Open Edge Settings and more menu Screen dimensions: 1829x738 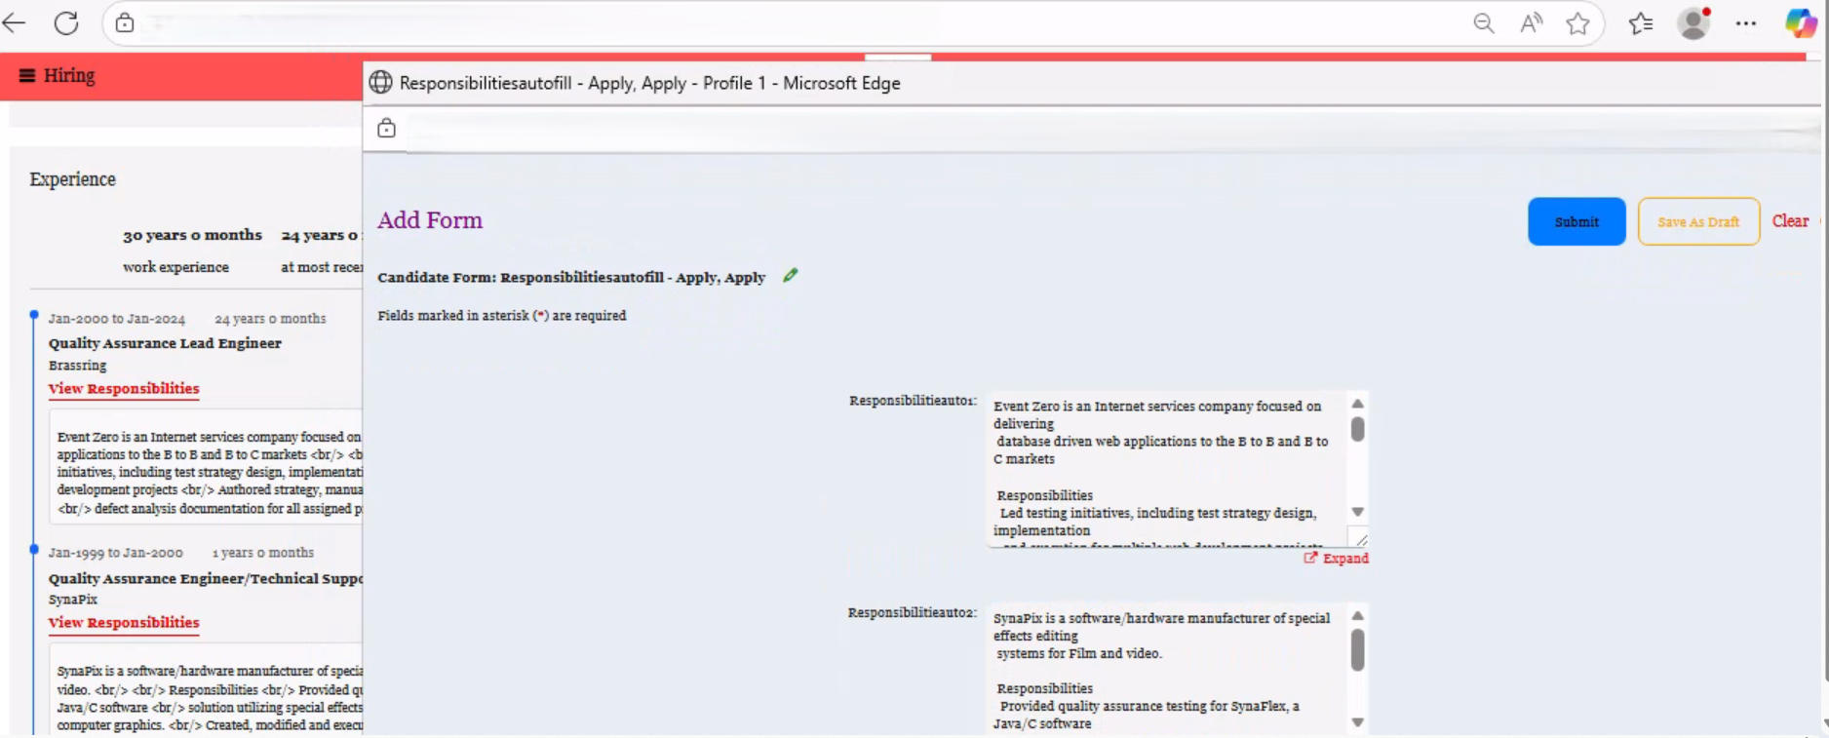click(x=1745, y=23)
